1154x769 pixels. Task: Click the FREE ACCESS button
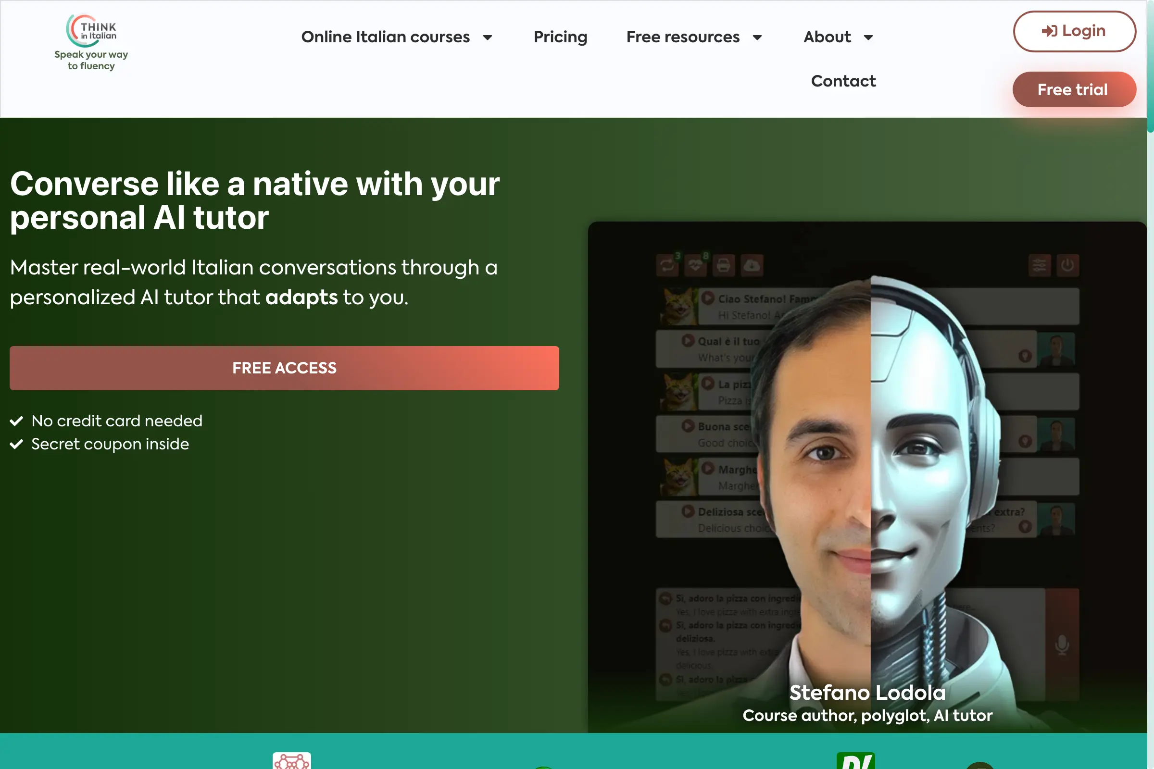tap(284, 367)
